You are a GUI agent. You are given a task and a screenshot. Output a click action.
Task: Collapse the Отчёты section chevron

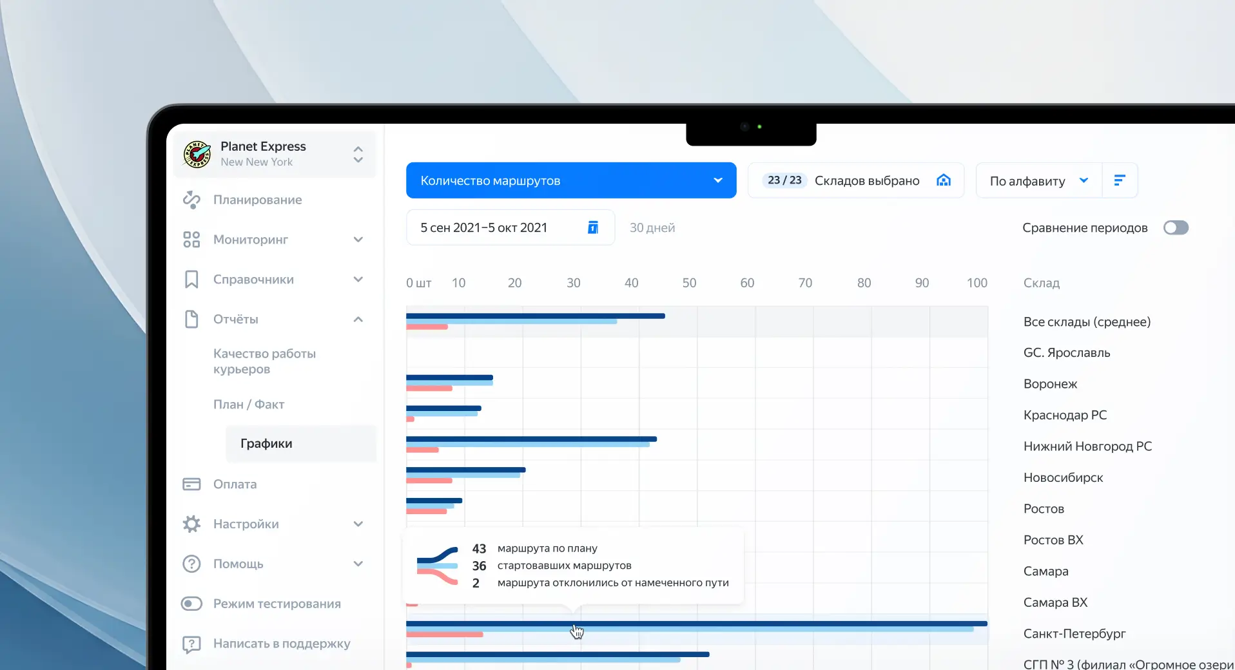coord(358,319)
